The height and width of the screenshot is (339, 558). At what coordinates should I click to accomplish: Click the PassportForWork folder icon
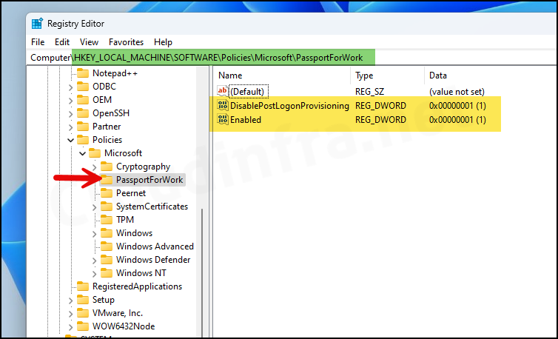click(107, 180)
